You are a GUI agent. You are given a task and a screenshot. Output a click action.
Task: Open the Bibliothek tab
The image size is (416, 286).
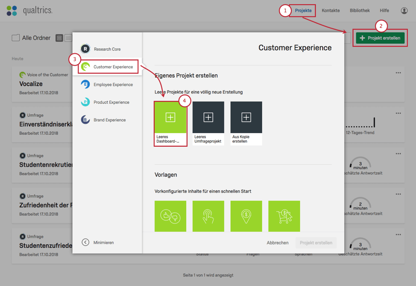tap(360, 11)
